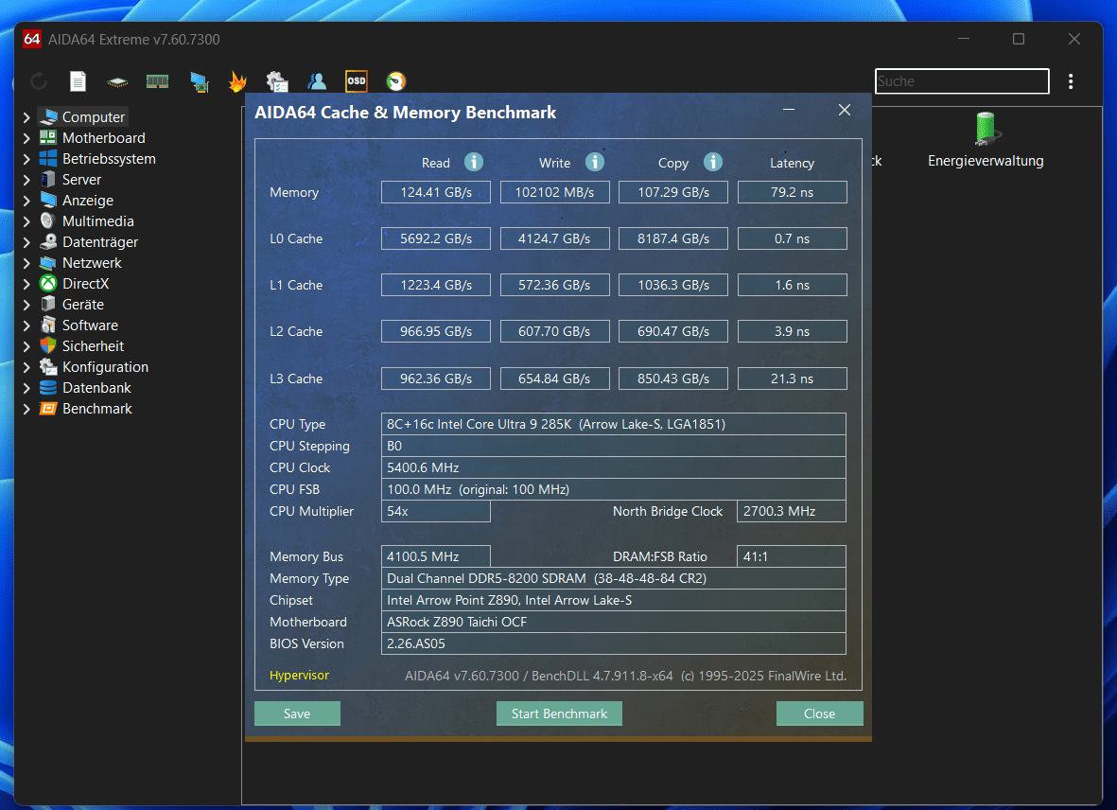Click the Multimedia speaker icon
This screenshot has width=1117, height=810.
pos(47,220)
